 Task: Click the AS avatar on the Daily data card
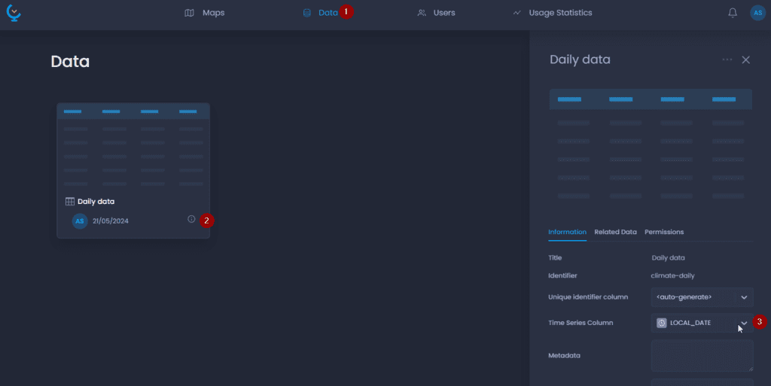(80, 221)
